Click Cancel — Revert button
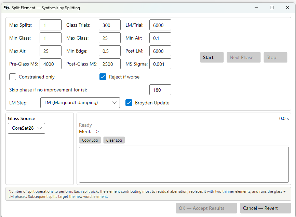Viewport: 296px width, 217px height. pyautogui.click(x=266, y=208)
